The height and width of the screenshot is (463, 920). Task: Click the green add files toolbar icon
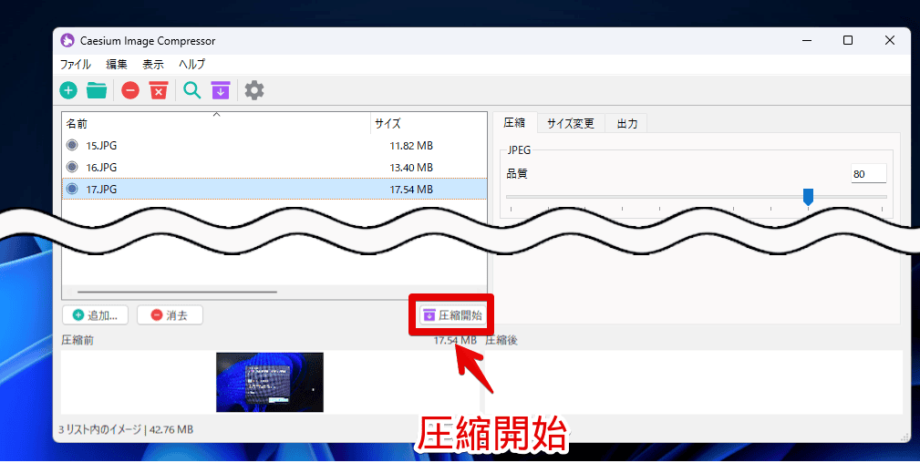68,90
